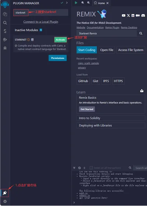Expand Intro to Solidity tutorial
147x206 pixels.
coord(111,118)
